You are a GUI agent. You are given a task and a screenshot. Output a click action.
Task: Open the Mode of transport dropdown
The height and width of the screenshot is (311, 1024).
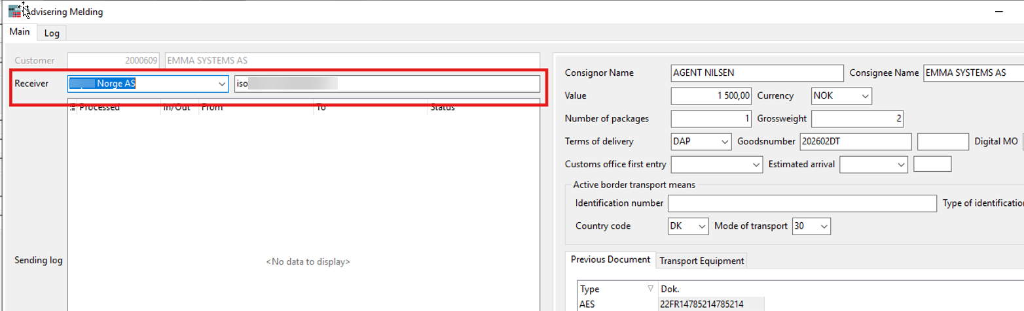pos(824,227)
